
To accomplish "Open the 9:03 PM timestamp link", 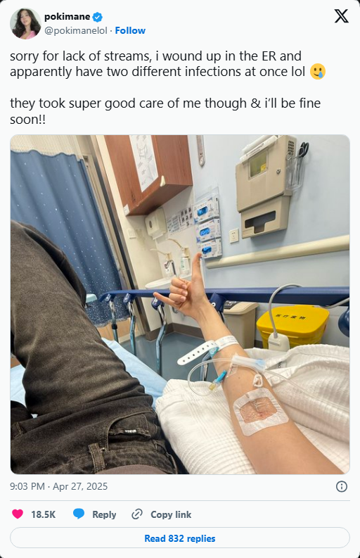I will pos(27,486).
